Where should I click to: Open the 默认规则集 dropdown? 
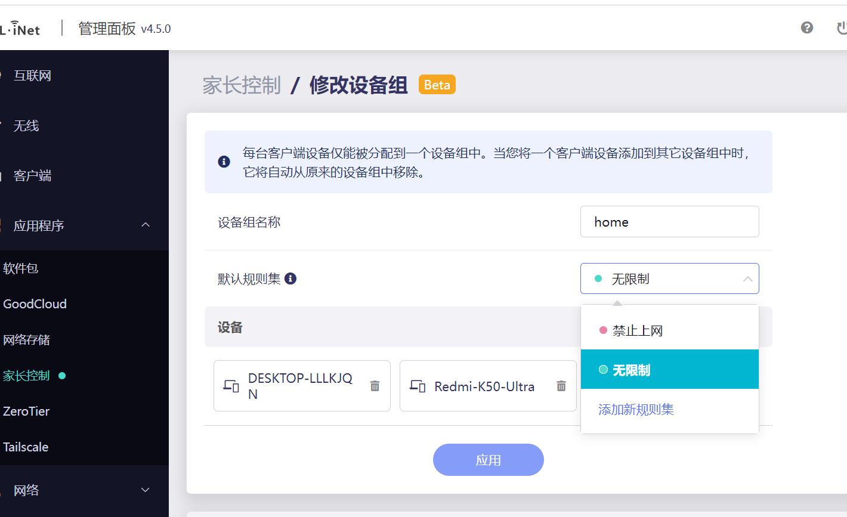[x=669, y=278]
